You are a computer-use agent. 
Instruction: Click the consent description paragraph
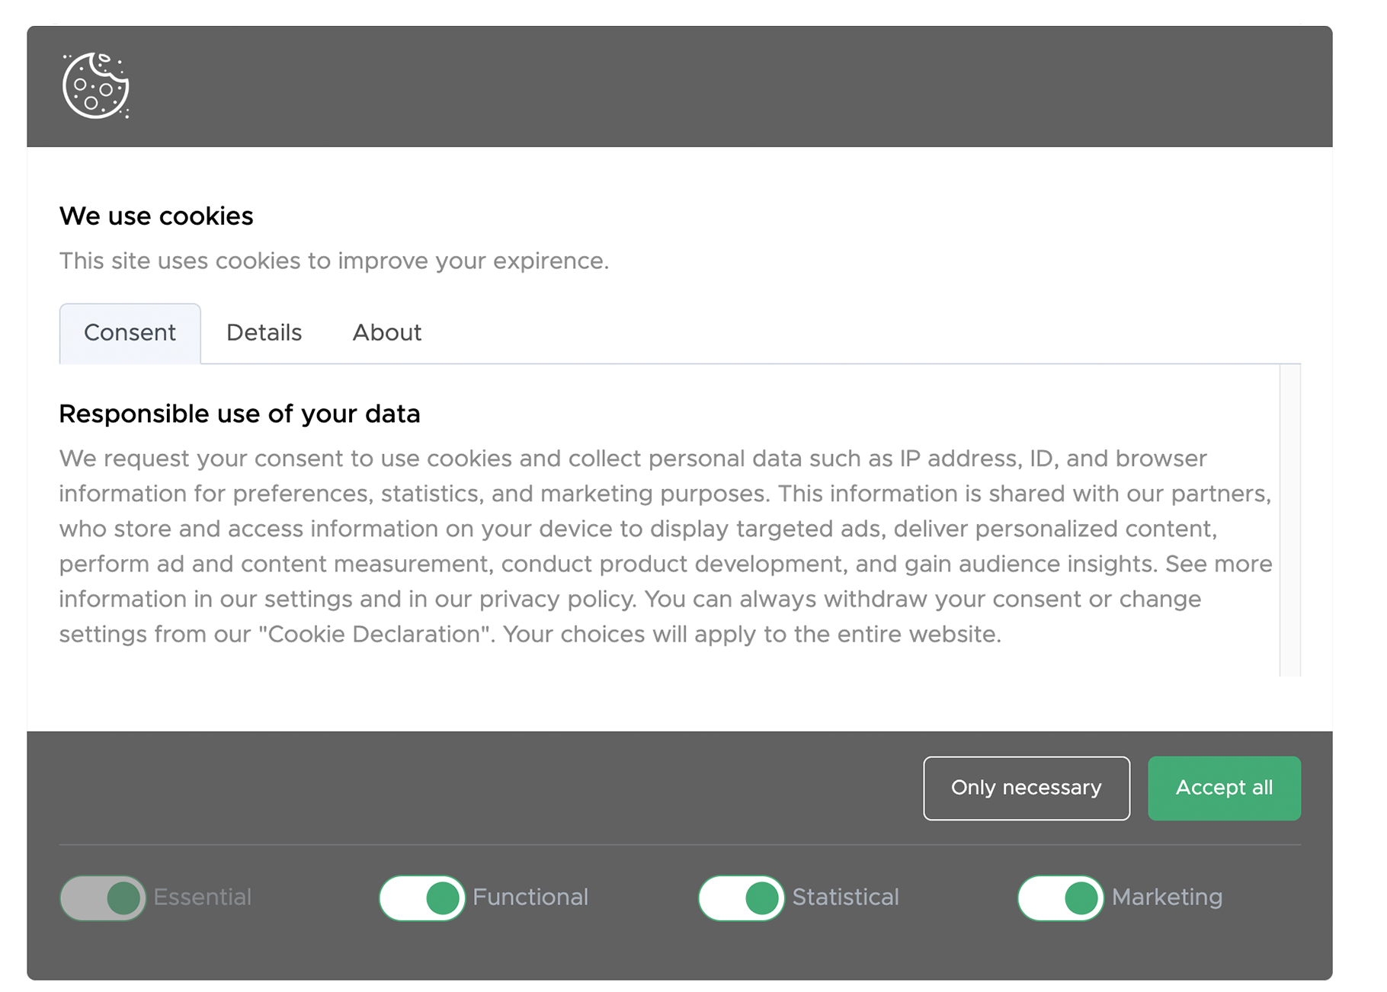(666, 546)
